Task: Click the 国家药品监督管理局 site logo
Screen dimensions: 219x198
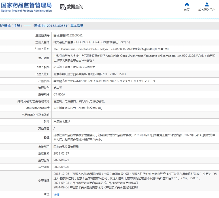Action: pos(26,5)
